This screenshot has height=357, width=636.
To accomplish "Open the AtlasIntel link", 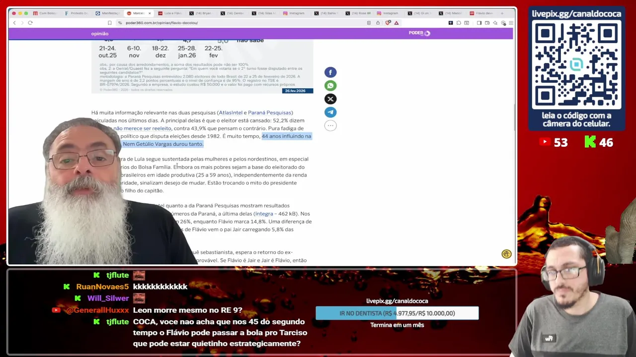I will [231, 113].
